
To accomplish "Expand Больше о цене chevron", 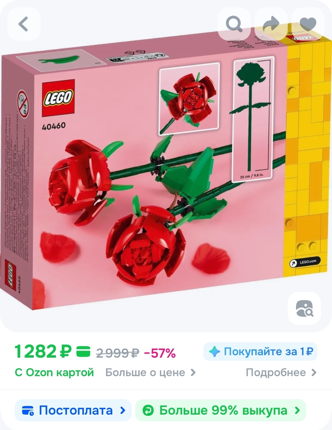I will coord(193,372).
